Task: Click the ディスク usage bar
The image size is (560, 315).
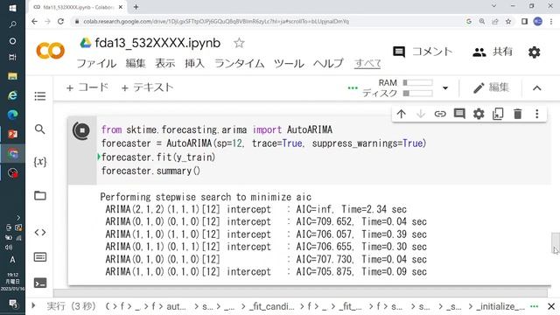Action: pyautogui.click(x=417, y=94)
